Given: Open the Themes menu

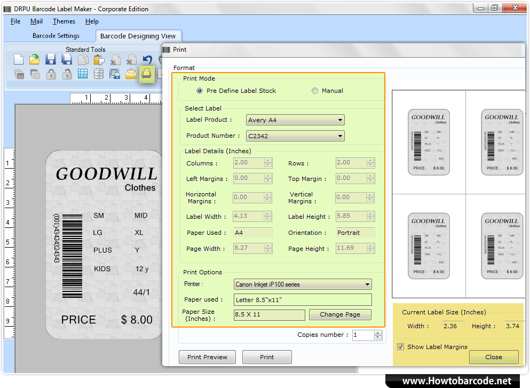Looking at the screenshot, I should tap(64, 21).
